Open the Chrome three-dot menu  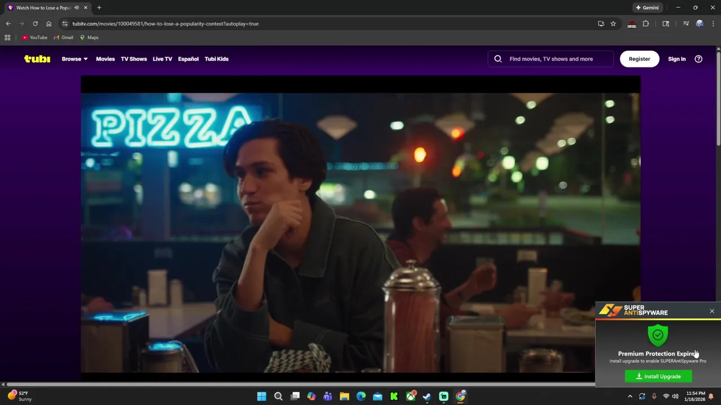click(713, 24)
